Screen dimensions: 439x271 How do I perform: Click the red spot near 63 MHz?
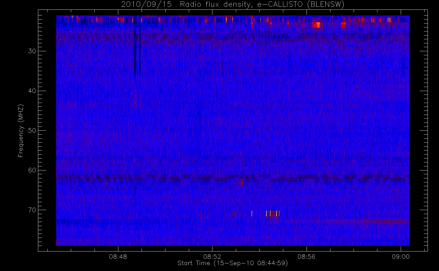(241, 182)
